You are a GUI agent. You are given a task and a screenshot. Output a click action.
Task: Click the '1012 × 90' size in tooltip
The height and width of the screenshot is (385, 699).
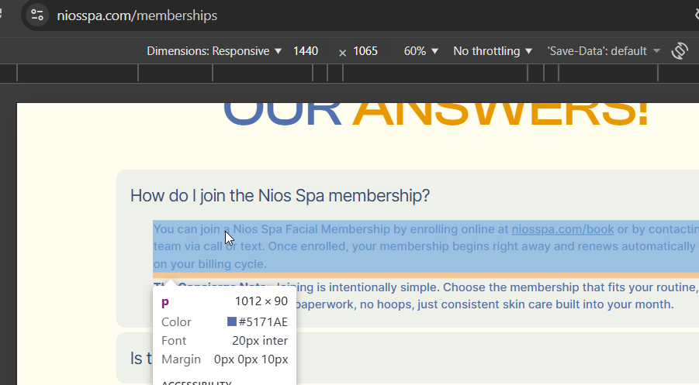coord(261,301)
